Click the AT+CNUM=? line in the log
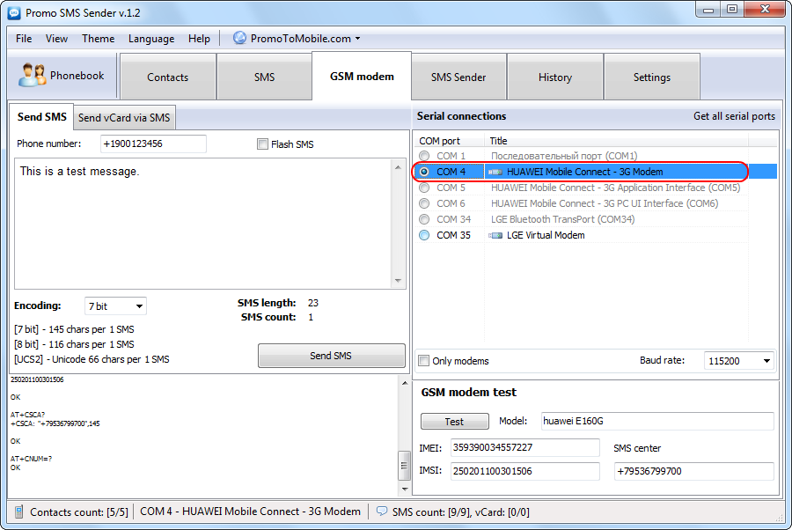Viewport: 792px width, 530px height. coord(31,459)
